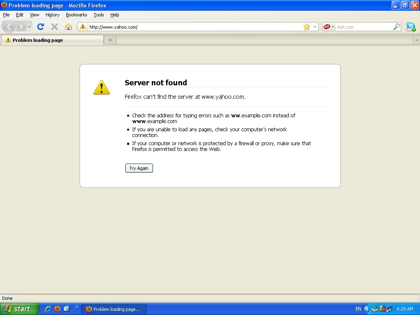Open the Help menu
The image size is (420, 315).
(115, 15)
